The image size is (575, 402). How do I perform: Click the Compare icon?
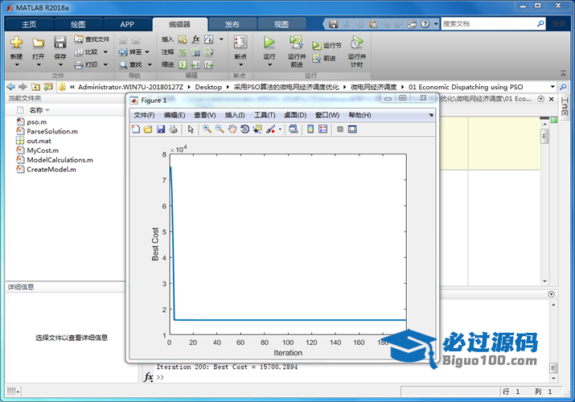(x=79, y=52)
